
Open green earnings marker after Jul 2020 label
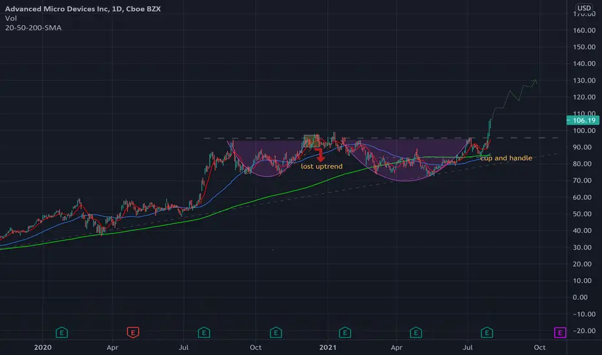[204, 332]
